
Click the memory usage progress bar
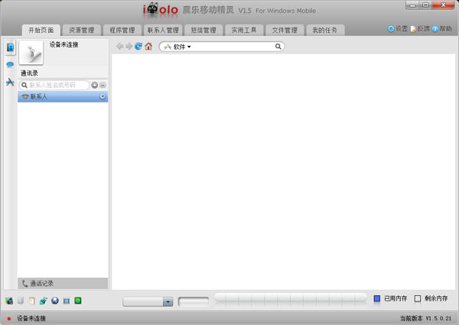pyautogui.click(x=291, y=297)
